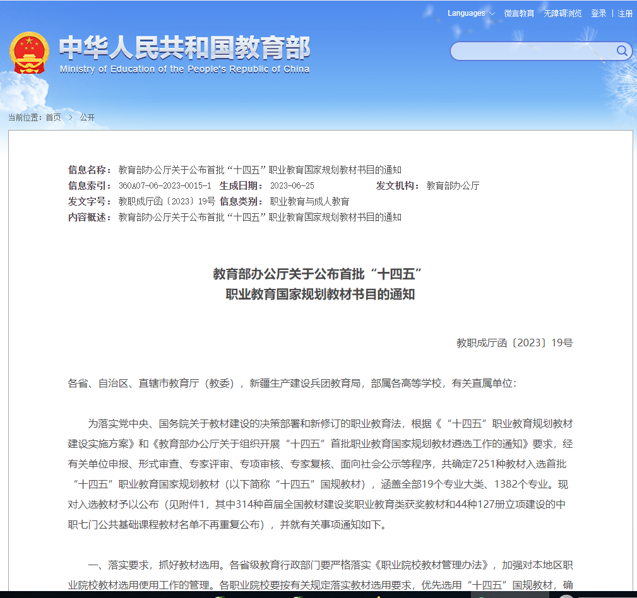
Task: Click the paragraph beginning 一、落实要求
Action: (x=320, y=575)
